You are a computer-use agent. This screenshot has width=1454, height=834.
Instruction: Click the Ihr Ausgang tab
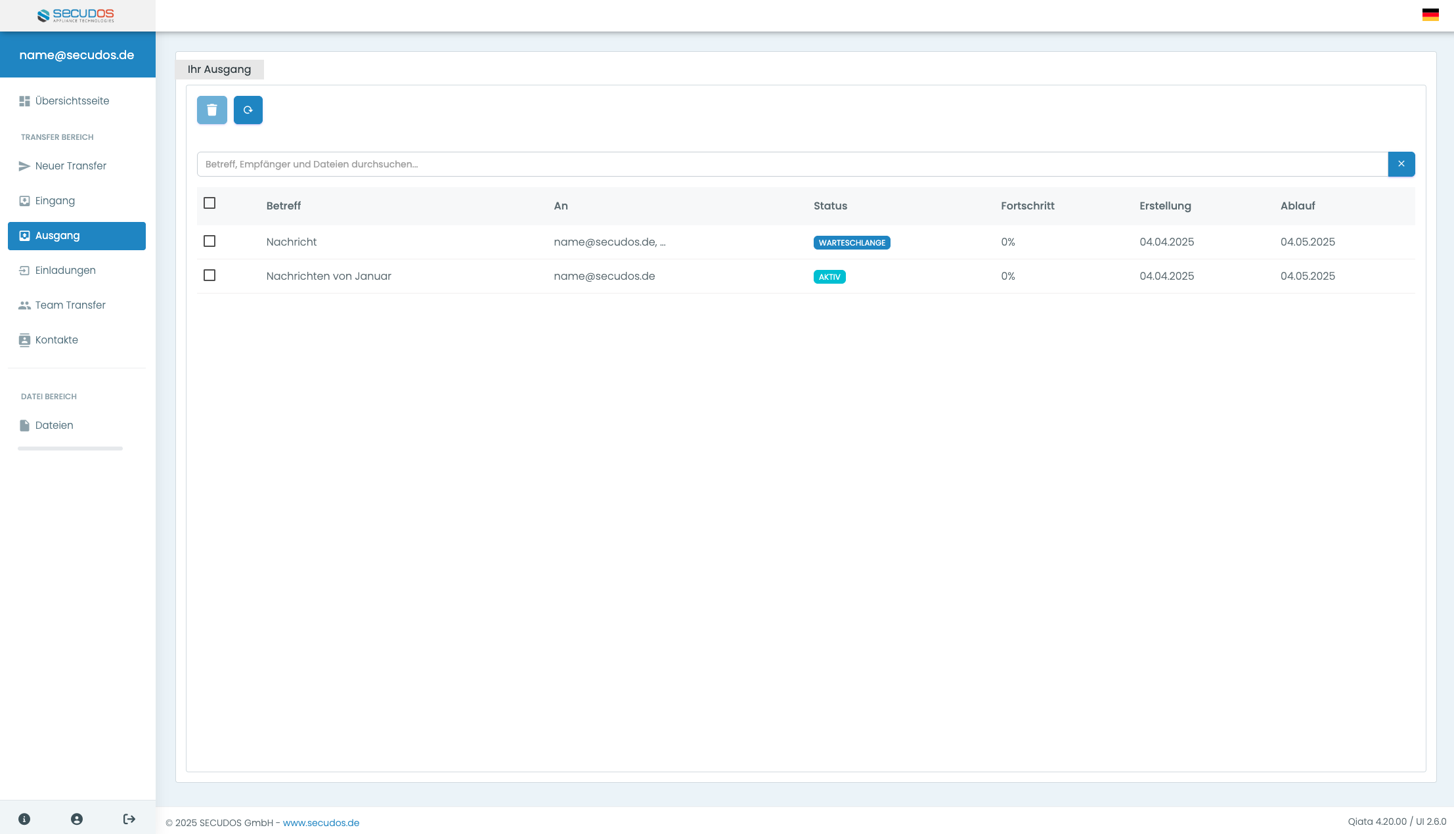219,70
